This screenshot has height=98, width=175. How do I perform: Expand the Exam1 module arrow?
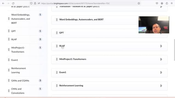tap(161, 72)
